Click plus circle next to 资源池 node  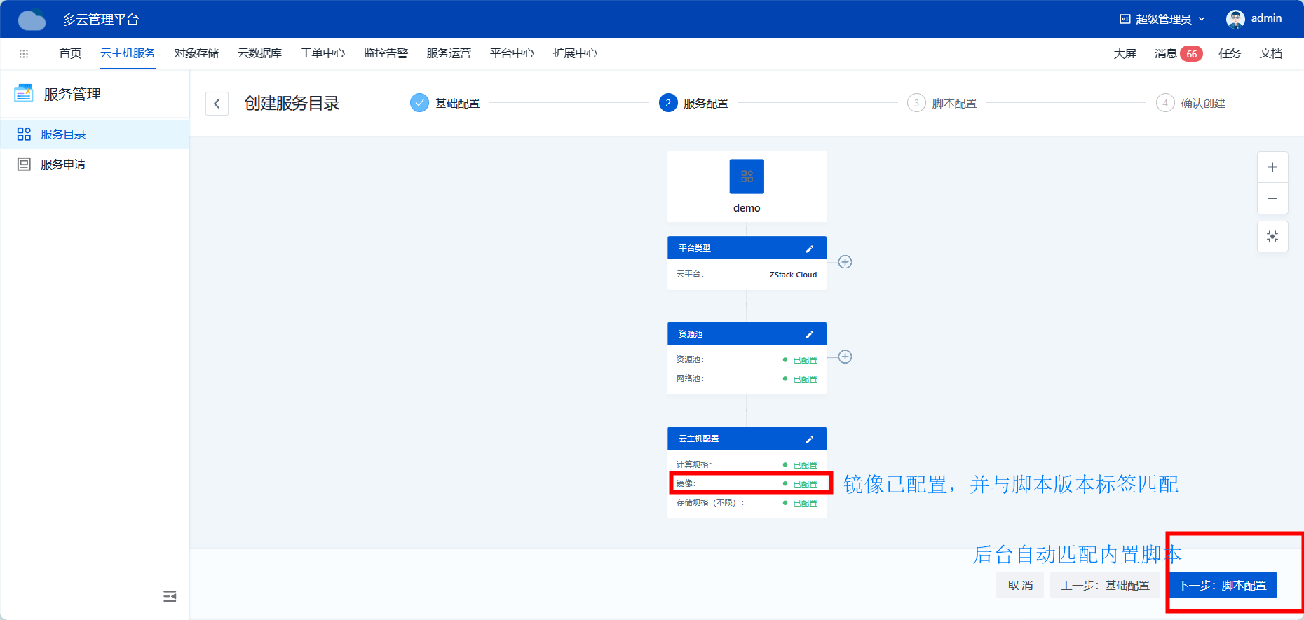(x=845, y=357)
